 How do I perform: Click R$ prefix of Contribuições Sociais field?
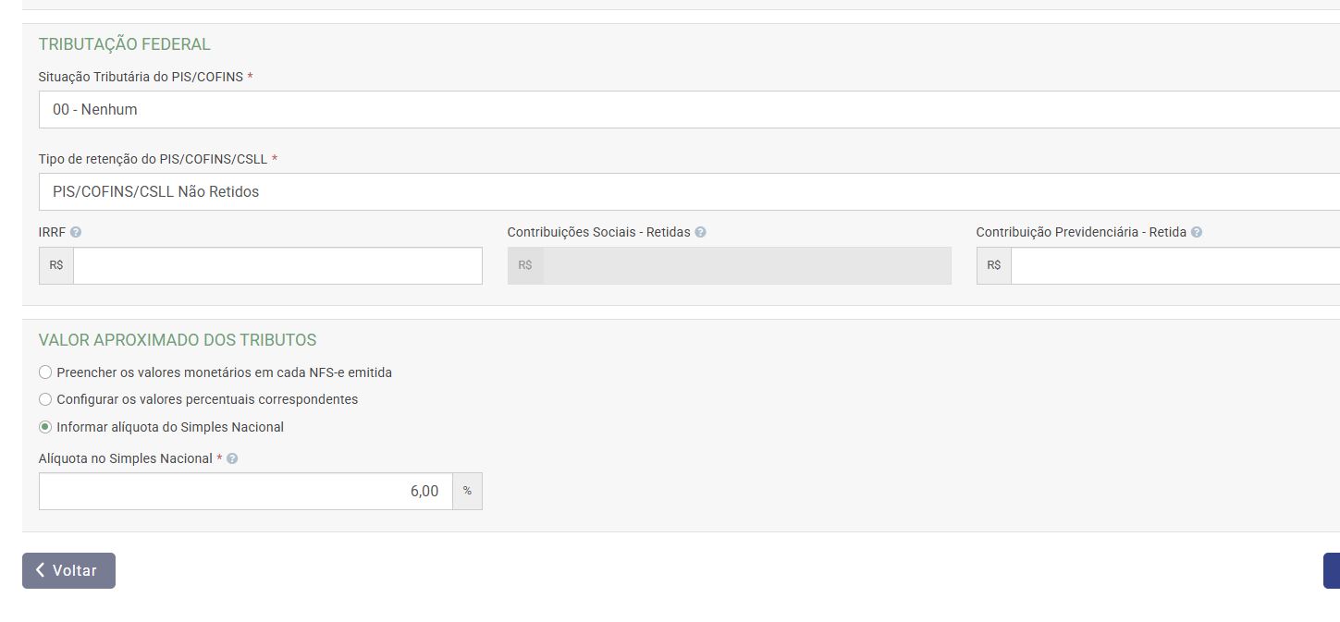[x=525, y=265]
